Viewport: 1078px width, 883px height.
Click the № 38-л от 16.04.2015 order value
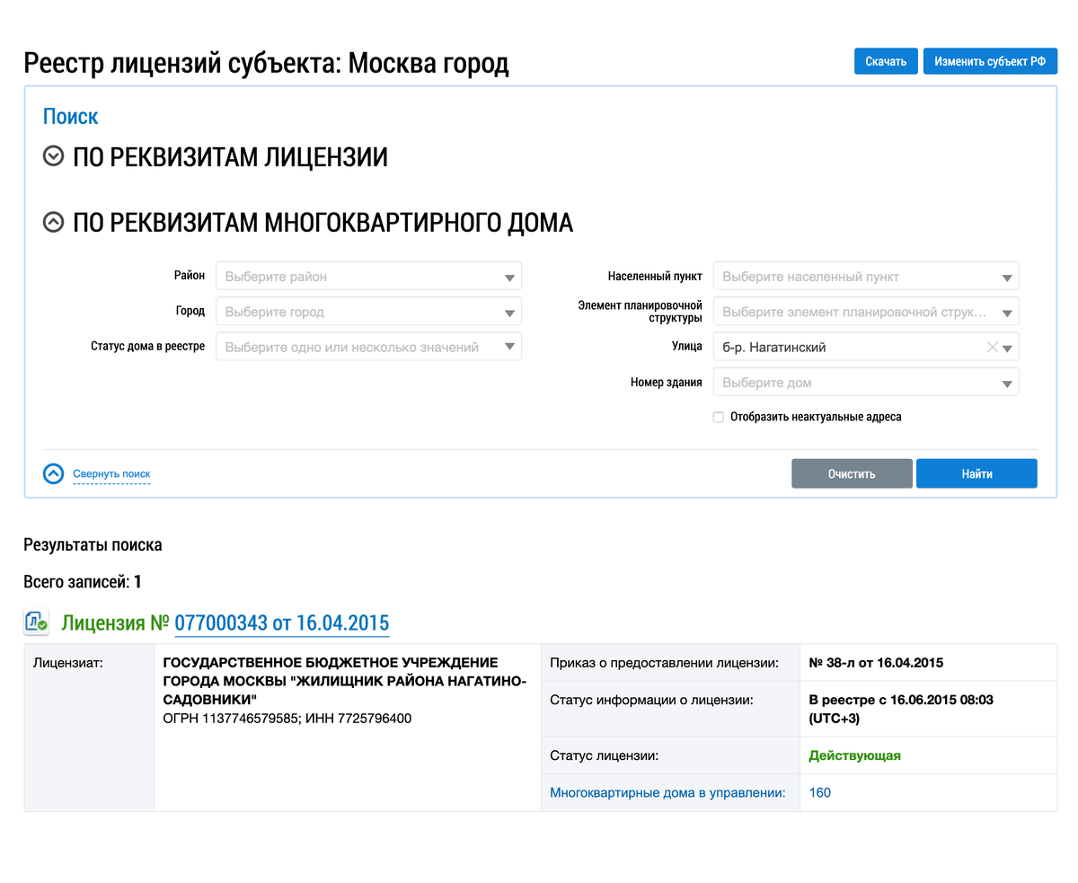pos(876,663)
